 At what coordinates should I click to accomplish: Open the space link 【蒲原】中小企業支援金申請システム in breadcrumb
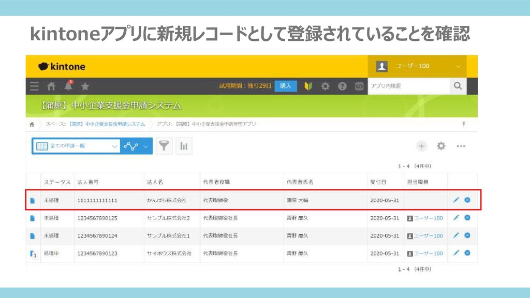107,124
